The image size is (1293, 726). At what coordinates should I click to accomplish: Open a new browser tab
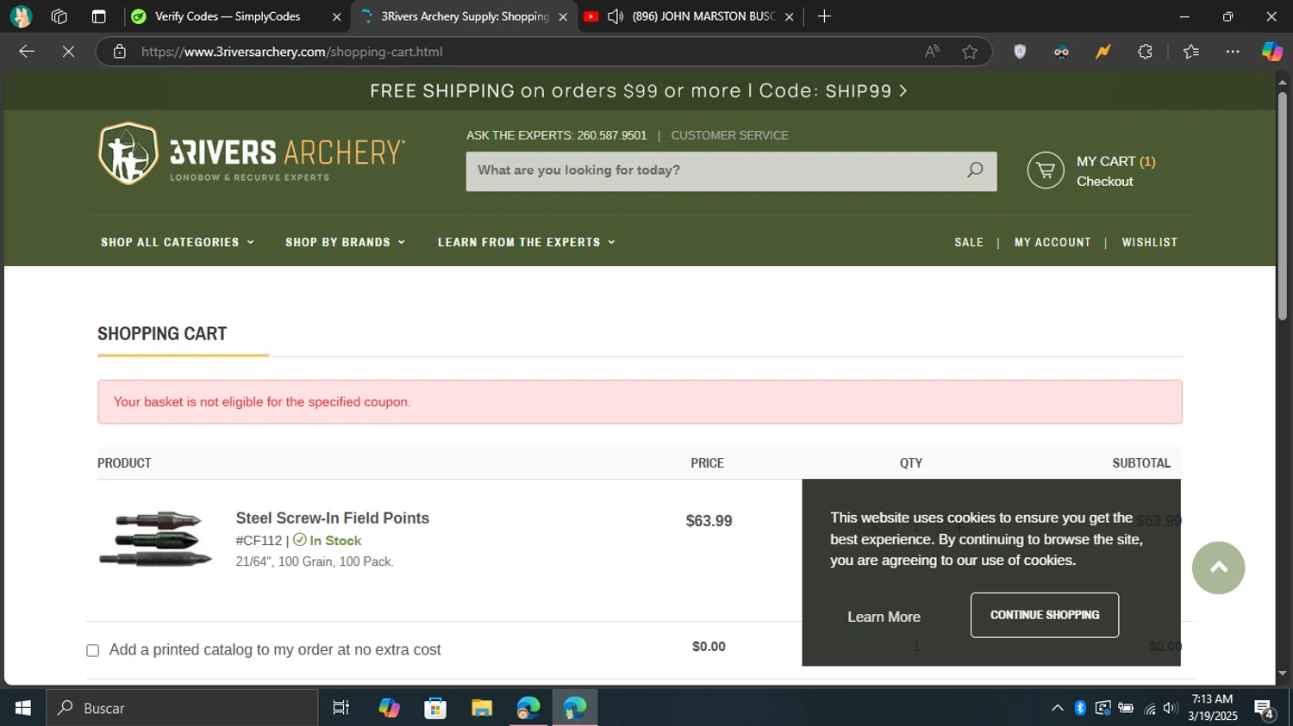[x=824, y=16]
